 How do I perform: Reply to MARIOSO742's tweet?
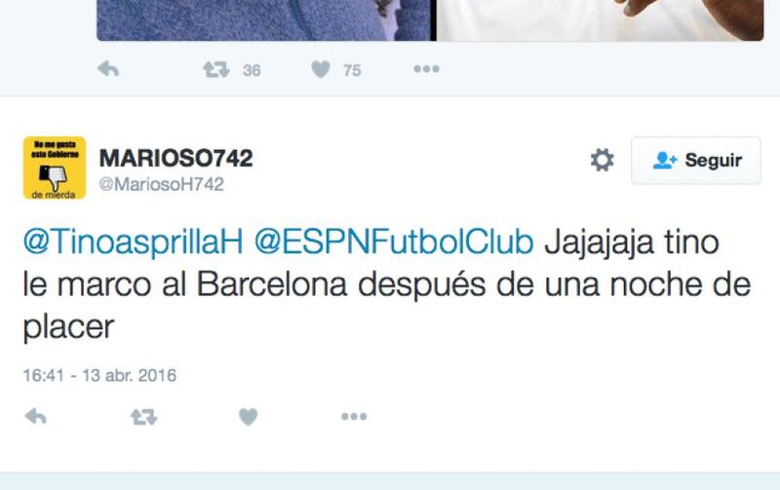coord(36,416)
